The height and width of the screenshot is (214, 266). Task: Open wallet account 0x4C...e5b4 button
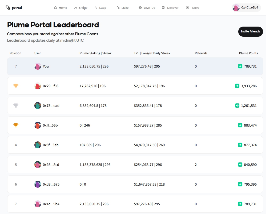(x=246, y=8)
